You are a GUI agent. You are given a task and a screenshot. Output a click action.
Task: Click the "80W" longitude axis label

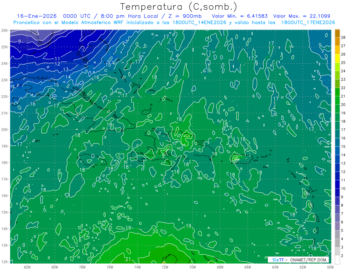[55, 267]
